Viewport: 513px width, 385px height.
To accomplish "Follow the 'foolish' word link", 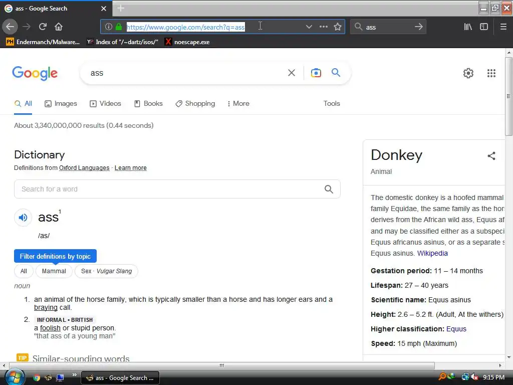I will click(x=50, y=328).
